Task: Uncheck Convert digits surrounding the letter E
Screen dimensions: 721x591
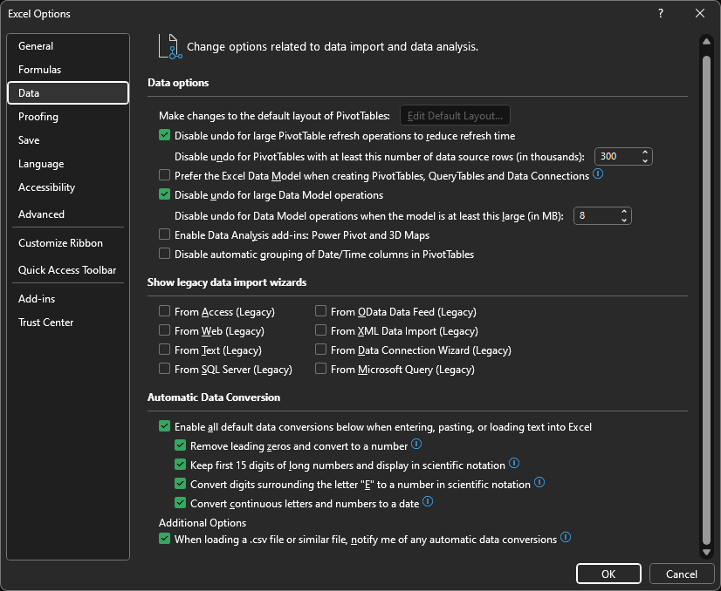Action: [x=180, y=484]
